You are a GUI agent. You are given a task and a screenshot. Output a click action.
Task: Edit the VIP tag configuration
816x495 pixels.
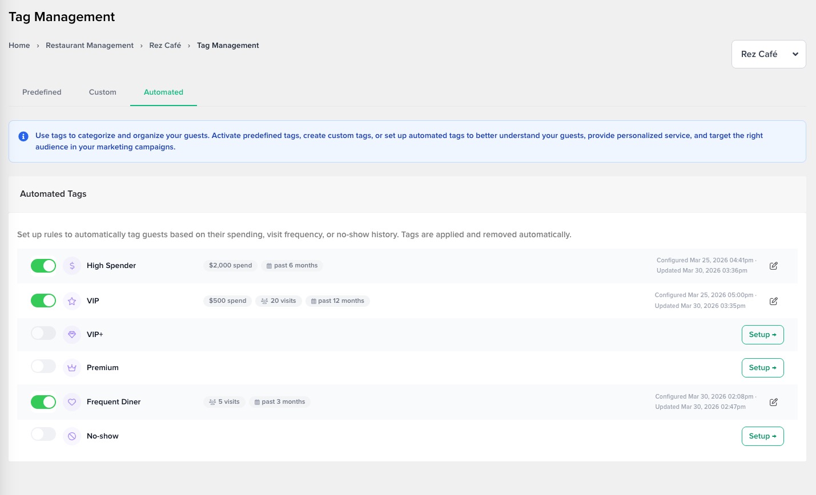pyautogui.click(x=773, y=301)
